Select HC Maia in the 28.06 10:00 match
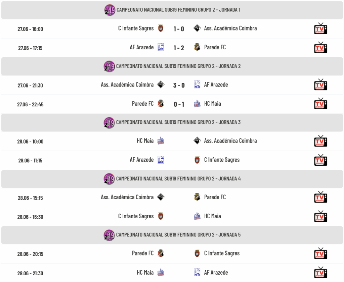Viewport: 344px width, 282px height. pyautogui.click(x=145, y=141)
